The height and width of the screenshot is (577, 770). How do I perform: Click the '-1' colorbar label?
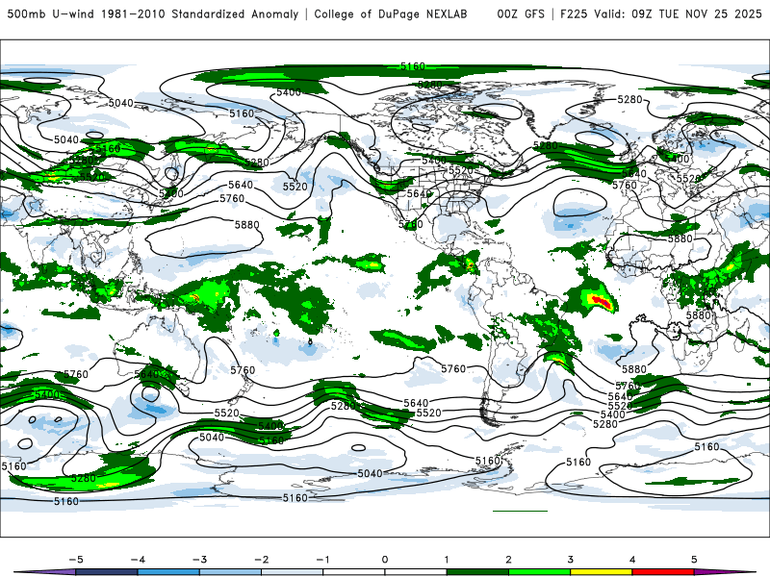tap(322, 560)
